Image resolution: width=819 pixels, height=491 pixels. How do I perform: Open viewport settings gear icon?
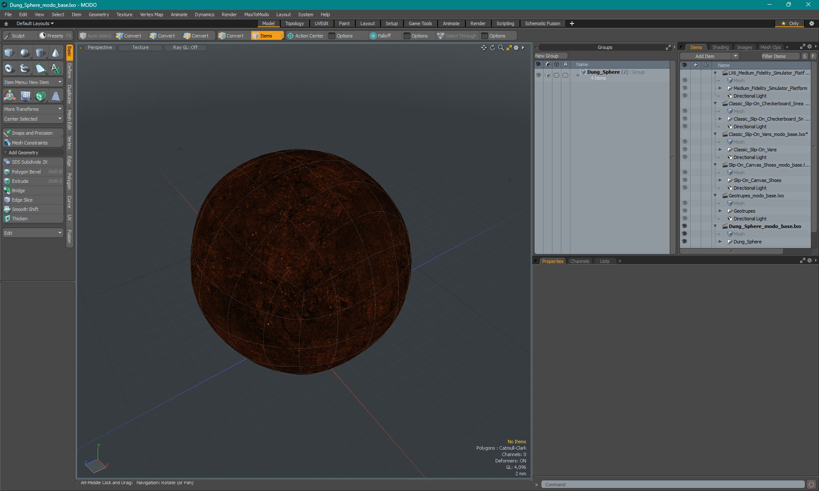coord(516,47)
